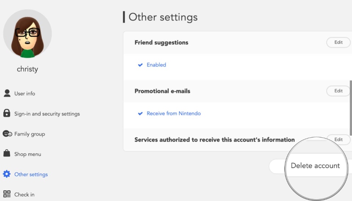The image size is (352, 201).
Task: Click the Family group faces icon
Action: pos(7,134)
